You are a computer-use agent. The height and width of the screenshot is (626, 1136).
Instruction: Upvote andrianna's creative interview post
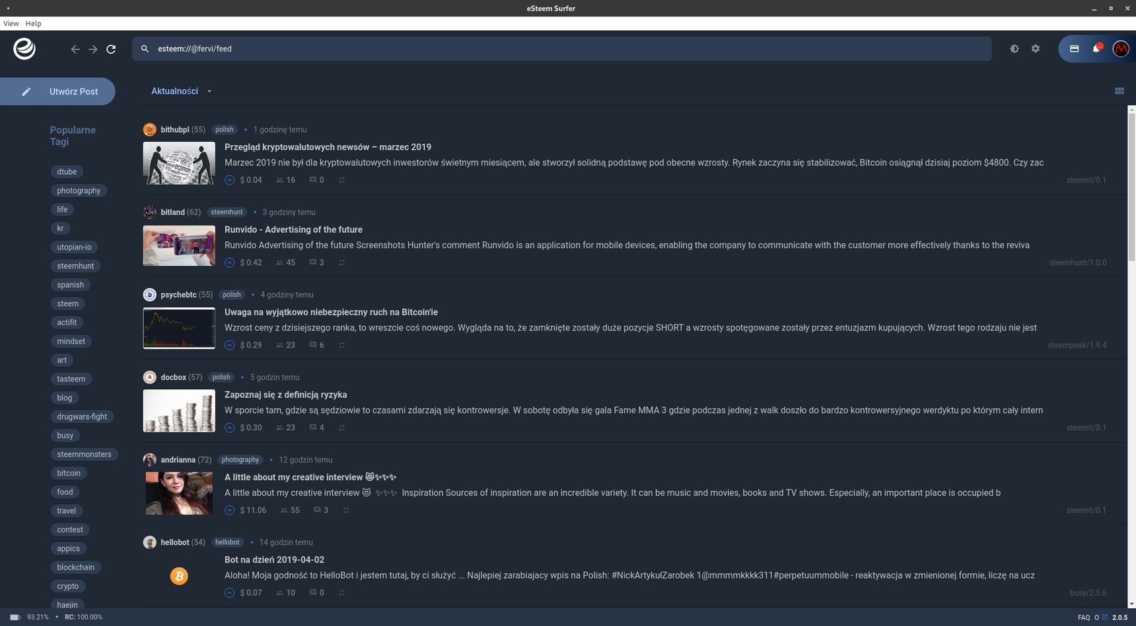tap(229, 510)
